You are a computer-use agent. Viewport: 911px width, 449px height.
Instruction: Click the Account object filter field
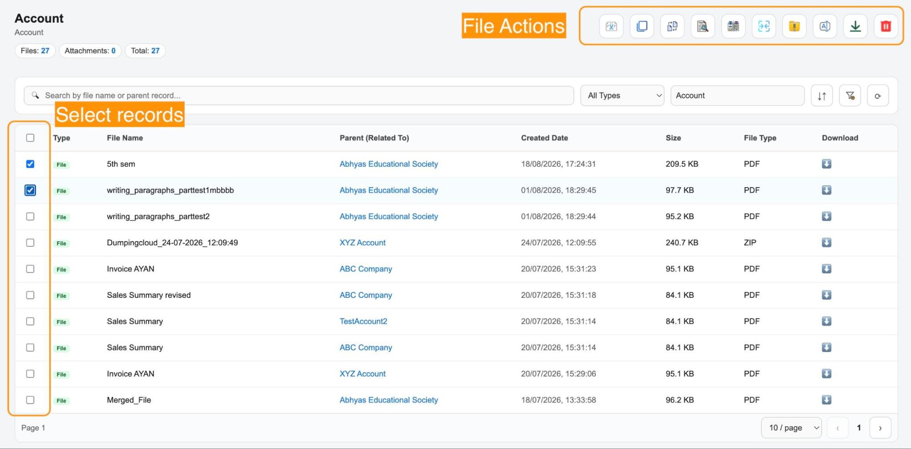737,96
